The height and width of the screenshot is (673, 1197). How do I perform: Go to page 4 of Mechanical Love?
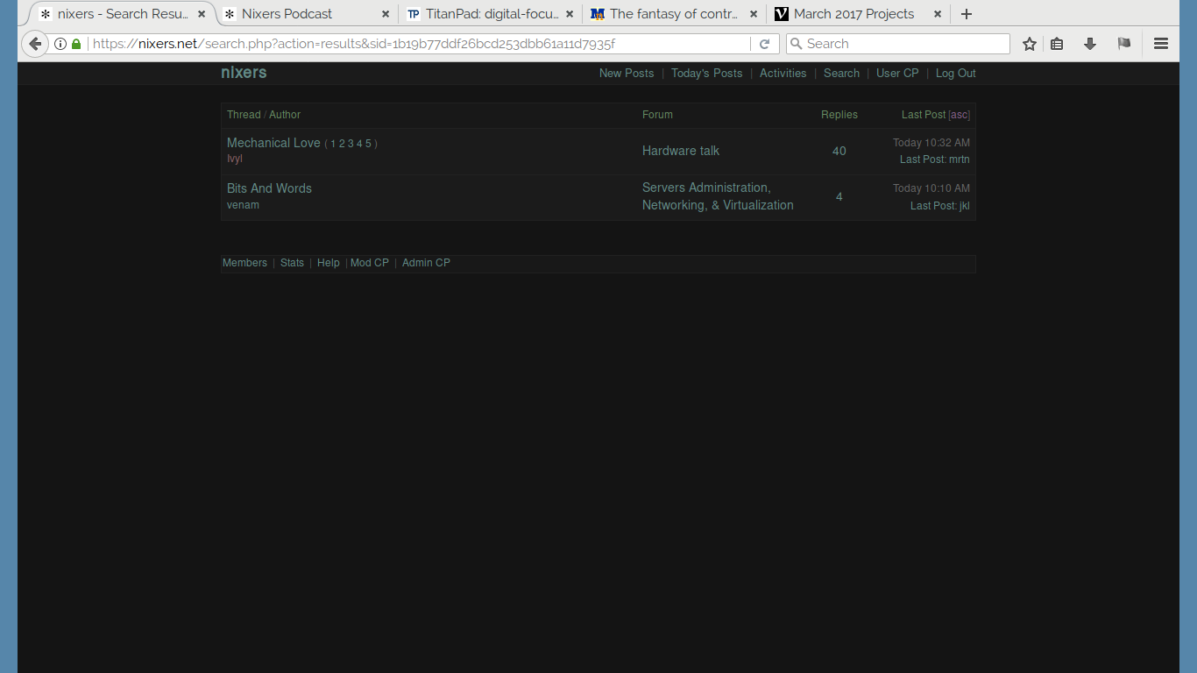359,144
